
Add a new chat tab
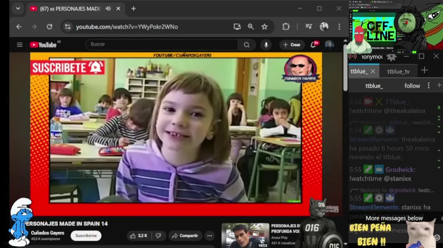tap(424, 70)
